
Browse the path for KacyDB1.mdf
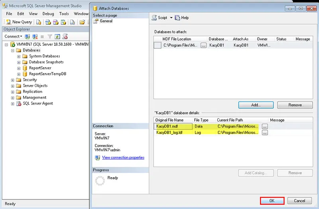[265, 126]
